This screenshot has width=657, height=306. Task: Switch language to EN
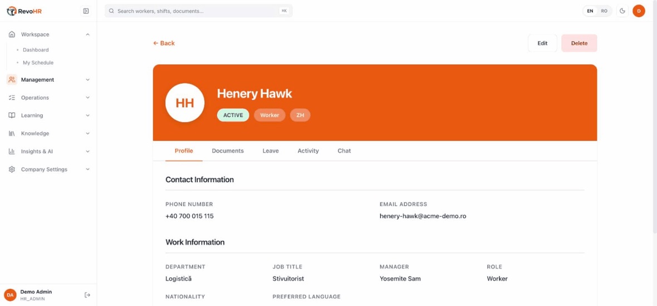coord(590,11)
